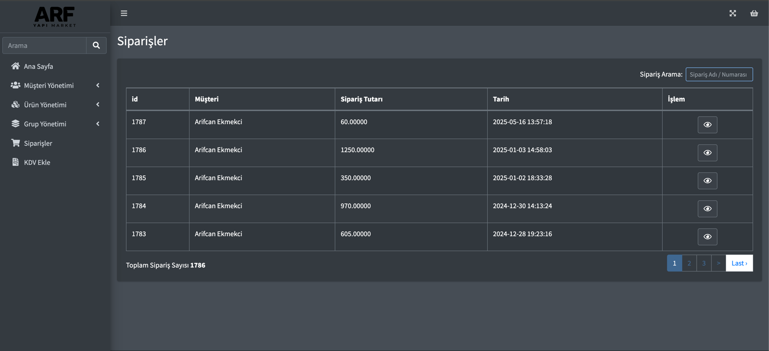
Task: Focus the Sipariş Arama input field
Action: click(x=719, y=74)
